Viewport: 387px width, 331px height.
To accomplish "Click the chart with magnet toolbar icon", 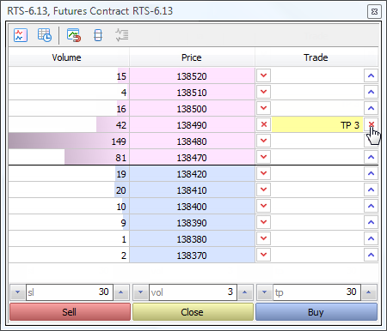I will [74, 35].
